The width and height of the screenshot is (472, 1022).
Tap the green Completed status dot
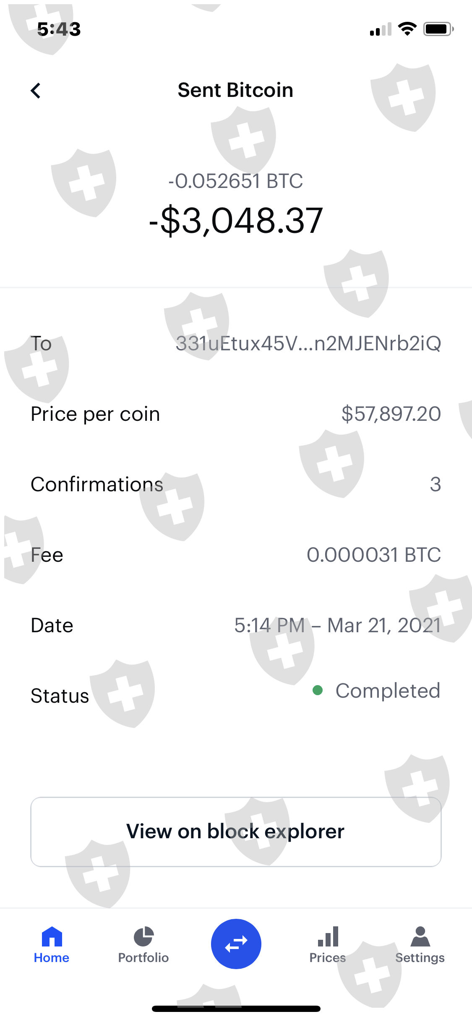click(x=318, y=690)
